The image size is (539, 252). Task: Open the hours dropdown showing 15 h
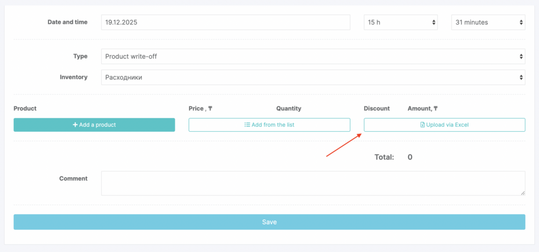(x=401, y=22)
